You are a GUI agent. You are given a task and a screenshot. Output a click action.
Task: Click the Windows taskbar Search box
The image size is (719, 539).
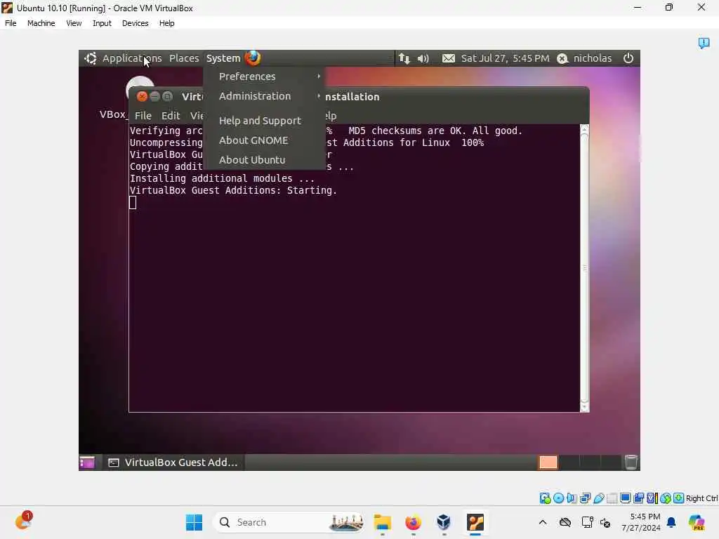(289, 522)
